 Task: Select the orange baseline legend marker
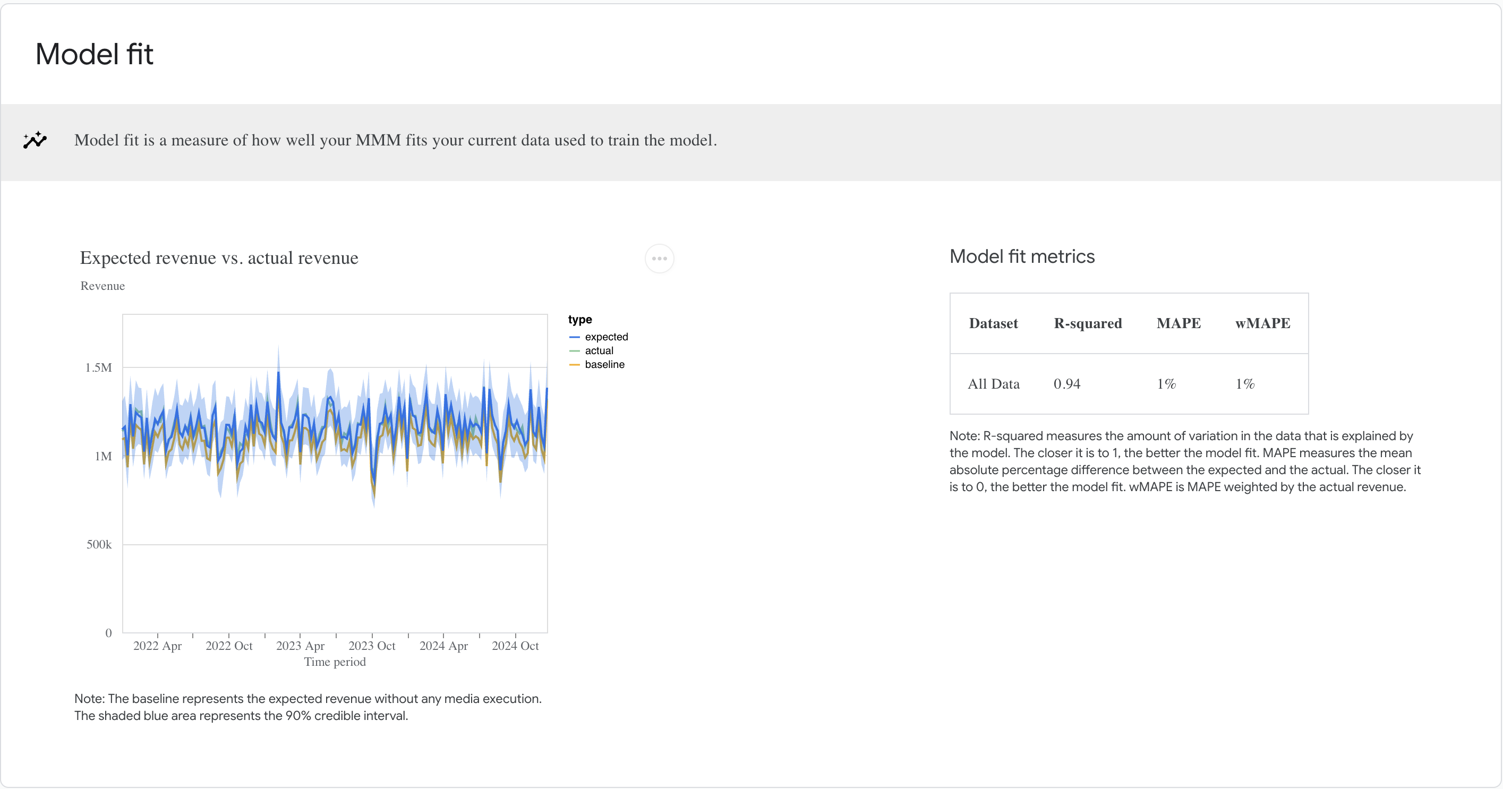574,364
